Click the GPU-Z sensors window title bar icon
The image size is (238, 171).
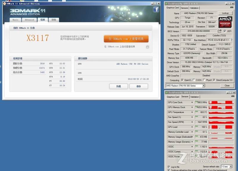coord(167,92)
